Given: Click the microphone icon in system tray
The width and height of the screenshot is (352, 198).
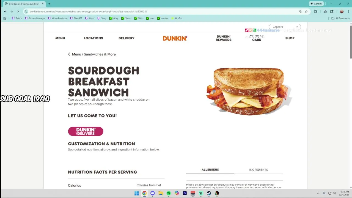Looking at the screenshot, I should pos(324,193).
